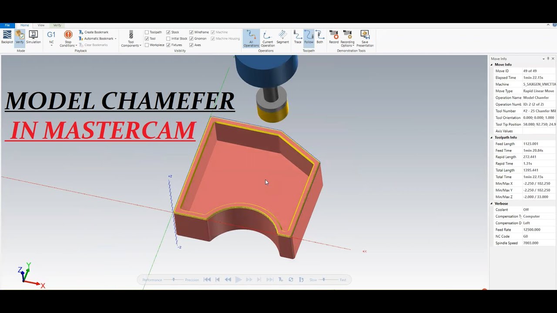Image resolution: width=557 pixels, height=313 pixels.
Task: Click Clear Bookmarks
Action: tap(93, 45)
